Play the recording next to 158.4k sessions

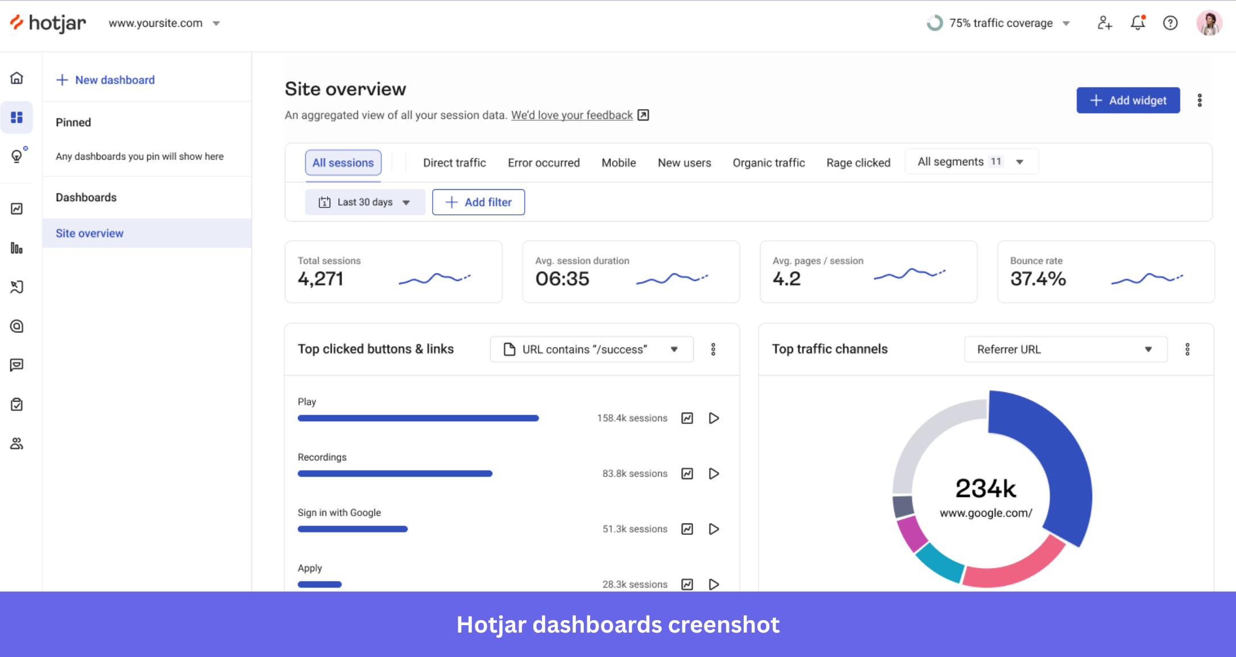coord(714,418)
